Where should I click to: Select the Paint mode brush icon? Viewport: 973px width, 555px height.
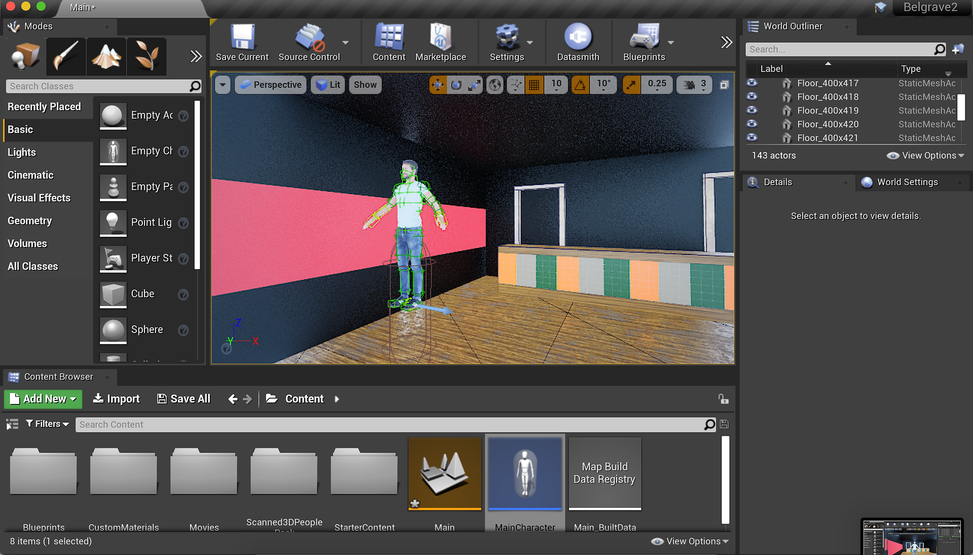click(66, 56)
